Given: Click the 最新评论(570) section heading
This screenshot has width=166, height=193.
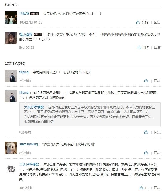Looking at the screenshot, I should tap(15, 64).
